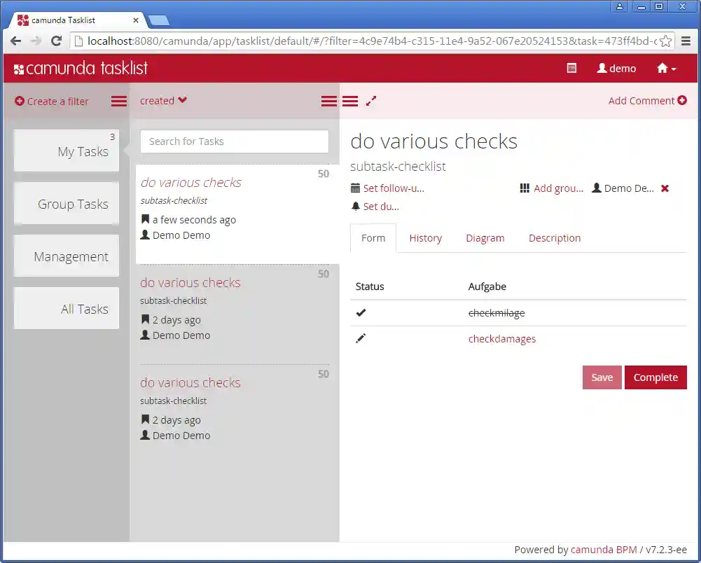This screenshot has height=563, width=701.
Task: Open the home navigation dropdown
Action: tap(666, 69)
